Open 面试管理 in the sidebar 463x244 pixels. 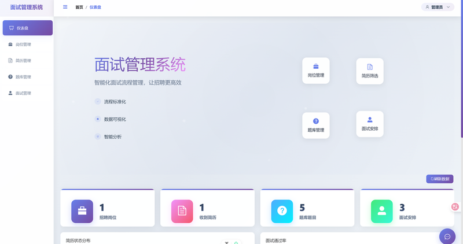click(x=28, y=93)
